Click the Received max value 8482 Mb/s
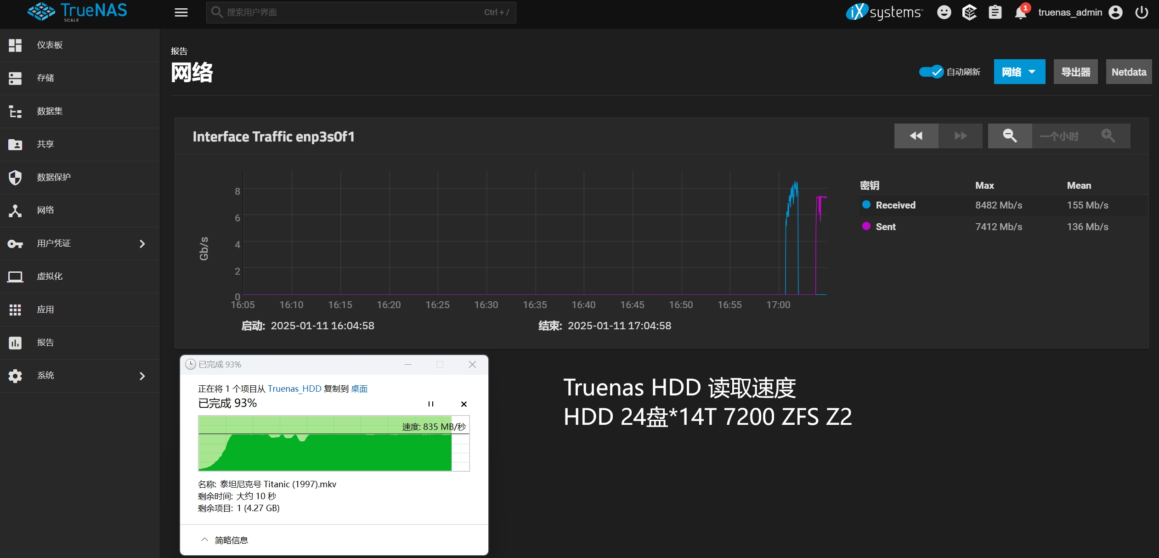1159x558 pixels. [999, 205]
